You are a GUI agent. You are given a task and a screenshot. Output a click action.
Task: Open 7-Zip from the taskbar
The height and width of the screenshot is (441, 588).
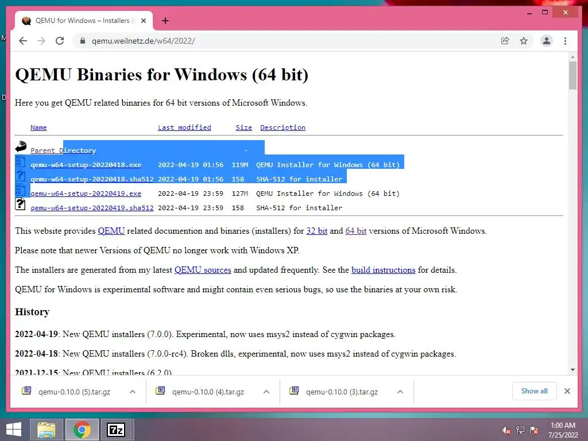[116, 430]
